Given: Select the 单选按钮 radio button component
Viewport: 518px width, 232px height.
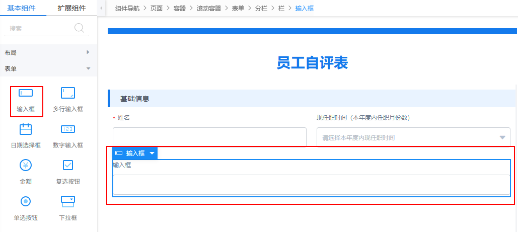Looking at the screenshot, I should point(26,208).
